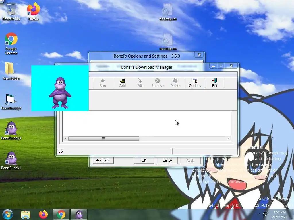This screenshot has width=294, height=220.
Task: Click the Add toolbar icon in Download Manager
Action: [122, 83]
